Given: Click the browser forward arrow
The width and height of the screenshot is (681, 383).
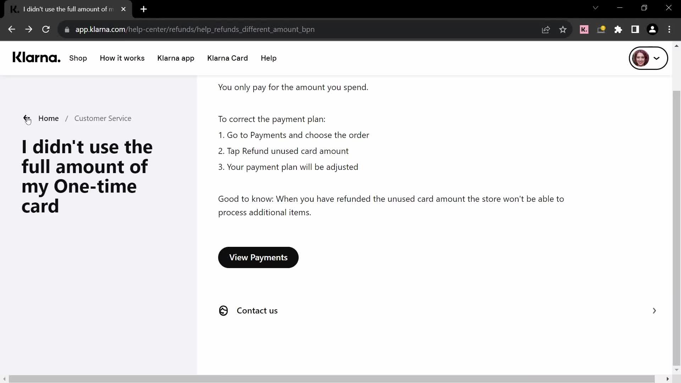Looking at the screenshot, I should tap(29, 29).
